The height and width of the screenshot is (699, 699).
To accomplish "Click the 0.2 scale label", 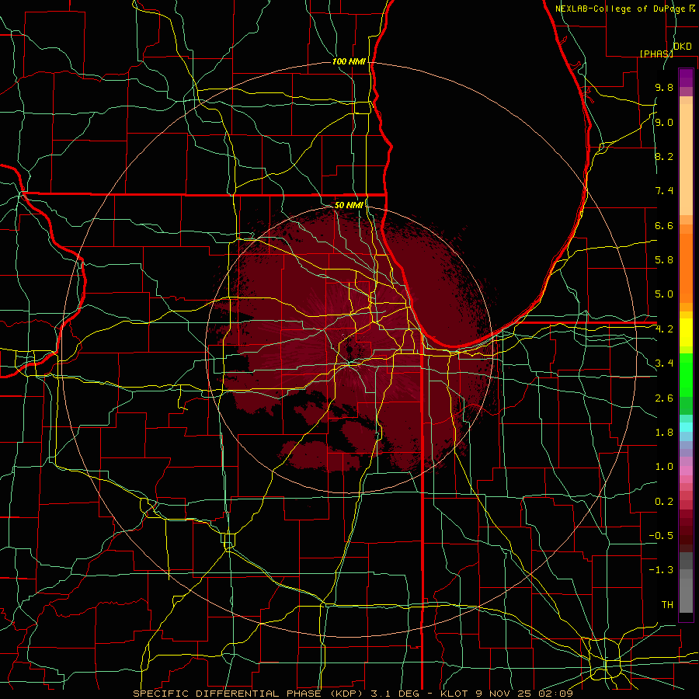I will (x=664, y=502).
